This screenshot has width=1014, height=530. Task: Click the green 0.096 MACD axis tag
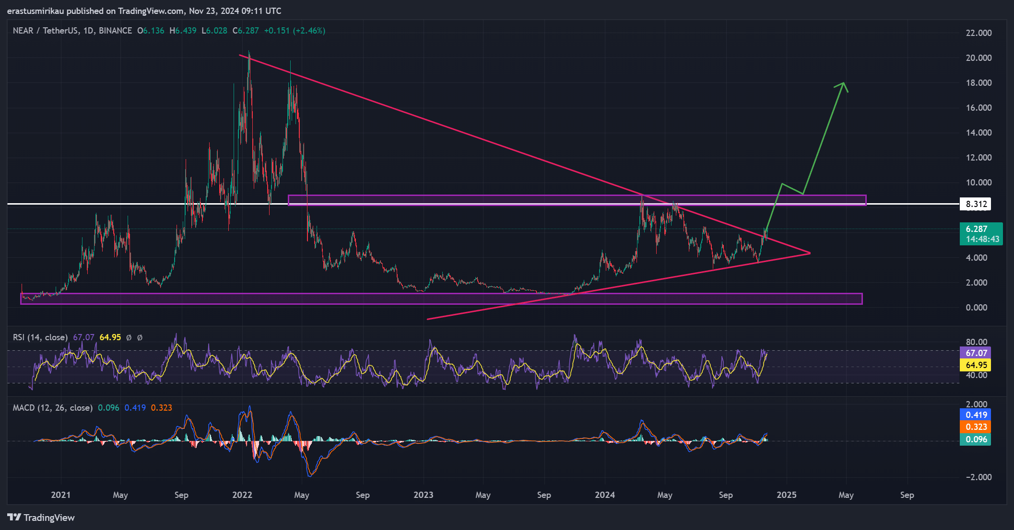click(x=976, y=439)
